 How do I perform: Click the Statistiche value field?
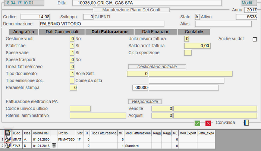click(x=72, y=46)
